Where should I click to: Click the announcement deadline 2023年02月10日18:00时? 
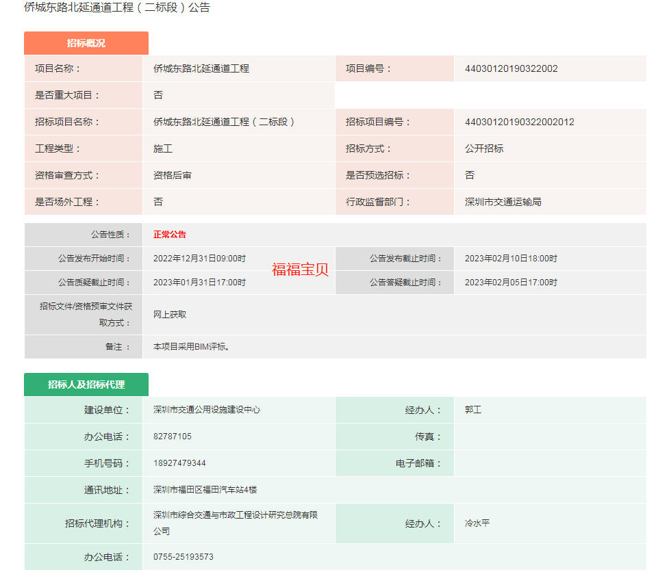pyautogui.click(x=511, y=259)
